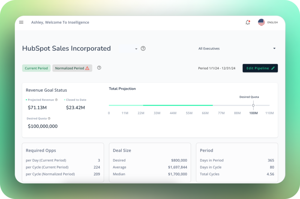The image size is (300, 199).
Task: Select the ENGLISH language menu
Action: pos(272,22)
